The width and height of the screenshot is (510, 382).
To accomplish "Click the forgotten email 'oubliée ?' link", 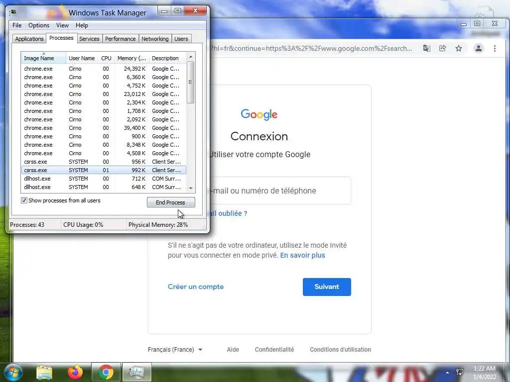I will tap(228, 213).
